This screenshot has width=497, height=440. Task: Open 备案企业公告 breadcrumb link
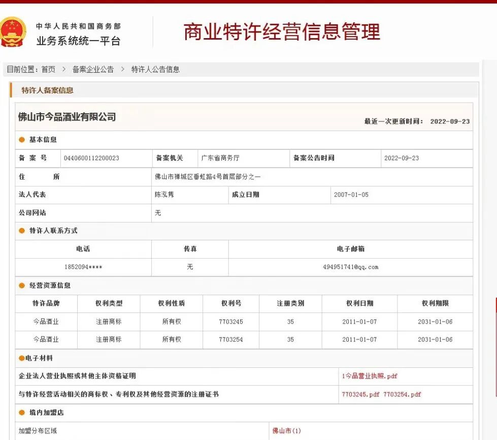(93, 70)
